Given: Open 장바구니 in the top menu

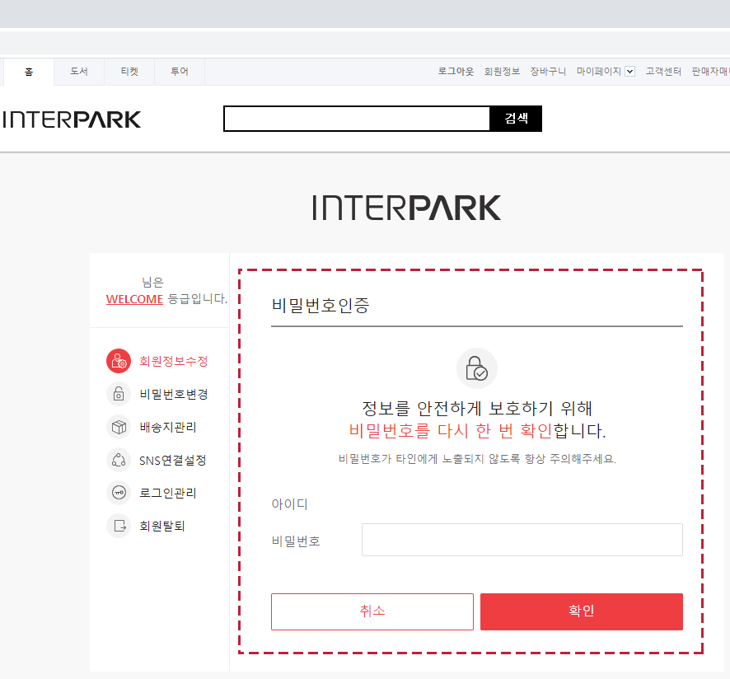Looking at the screenshot, I should [x=548, y=71].
